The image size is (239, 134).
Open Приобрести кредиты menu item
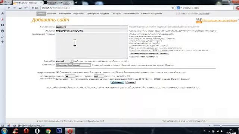(x=98, y=13)
